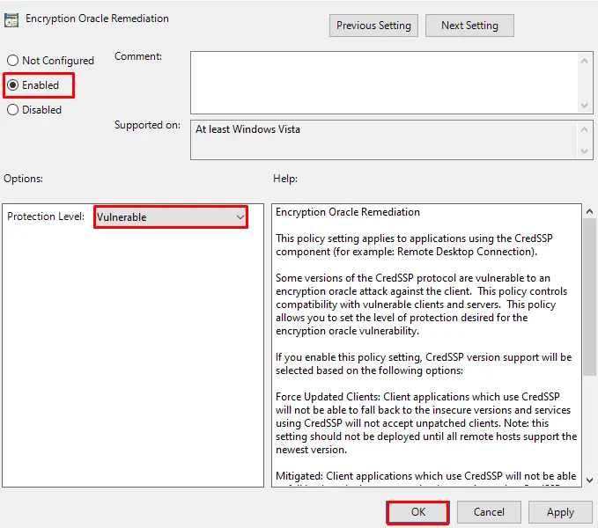Click the Help pane scroll up arrow
The height and width of the screenshot is (528, 598).
point(589,211)
